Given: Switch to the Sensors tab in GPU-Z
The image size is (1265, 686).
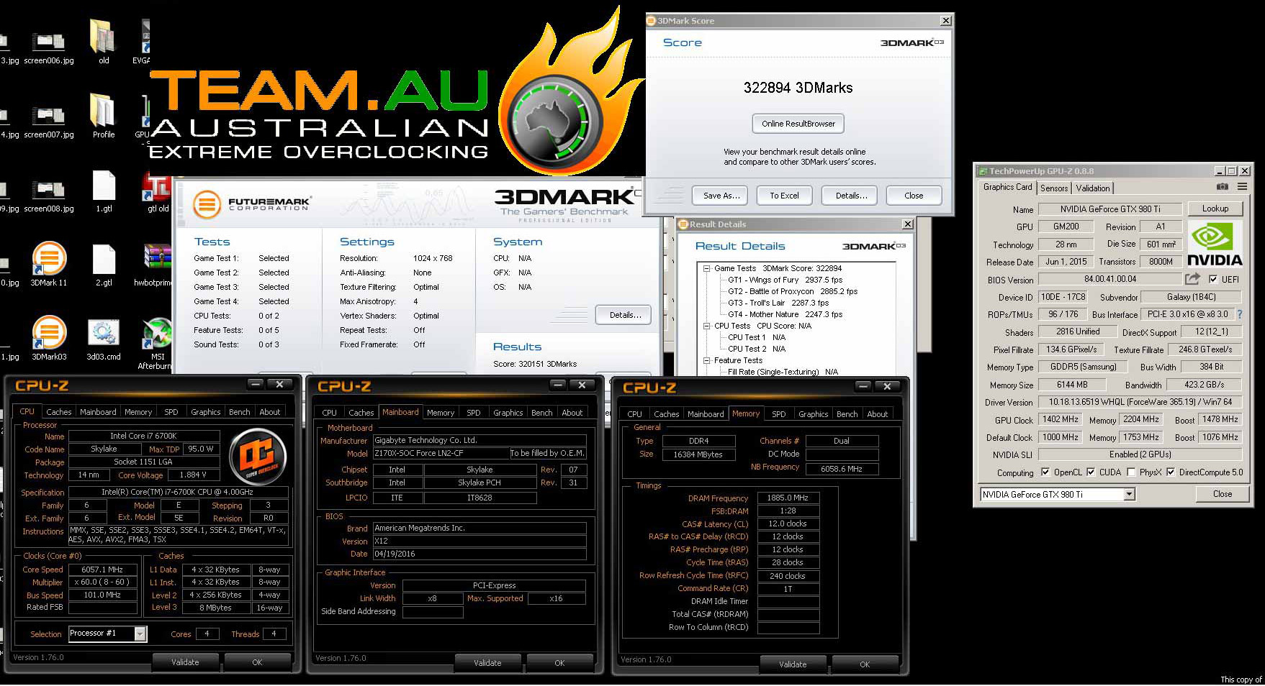Looking at the screenshot, I should pos(1054,188).
